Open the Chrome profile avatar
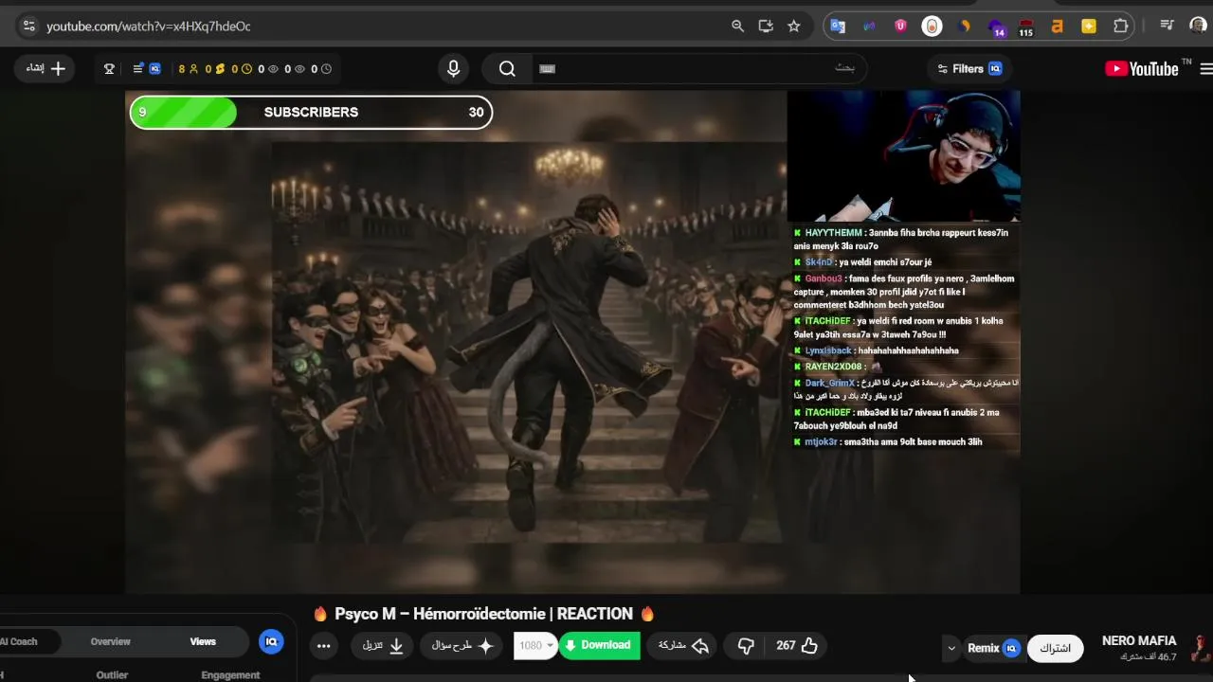The width and height of the screenshot is (1213, 682). point(1198,27)
